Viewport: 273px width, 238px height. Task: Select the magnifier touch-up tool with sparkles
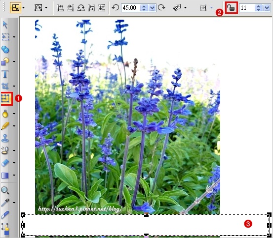[5, 150]
